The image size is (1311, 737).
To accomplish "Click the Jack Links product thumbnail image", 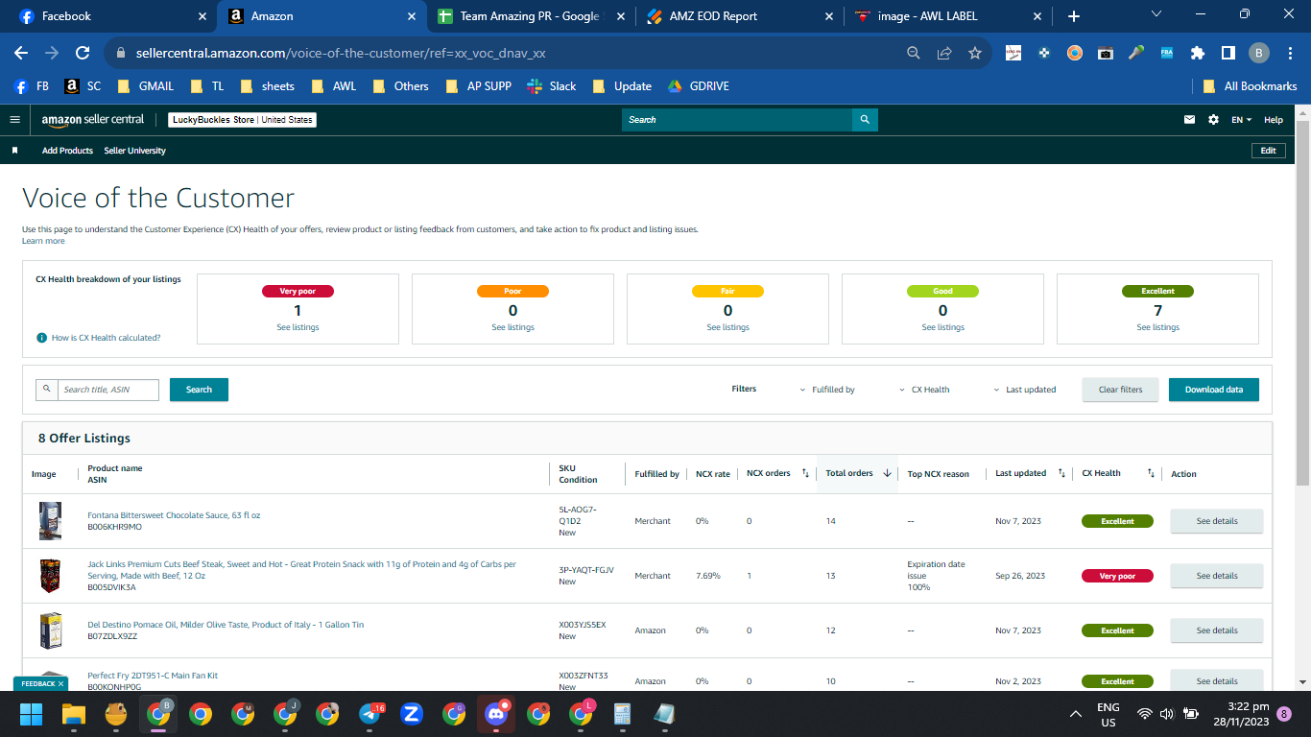I will pyautogui.click(x=50, y=576).
